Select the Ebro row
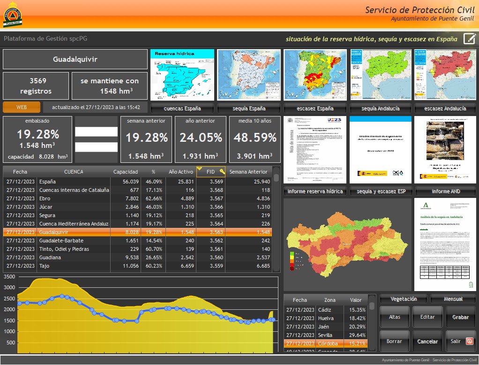This screenshot has height=365, width=479. [x=137, y=198]
